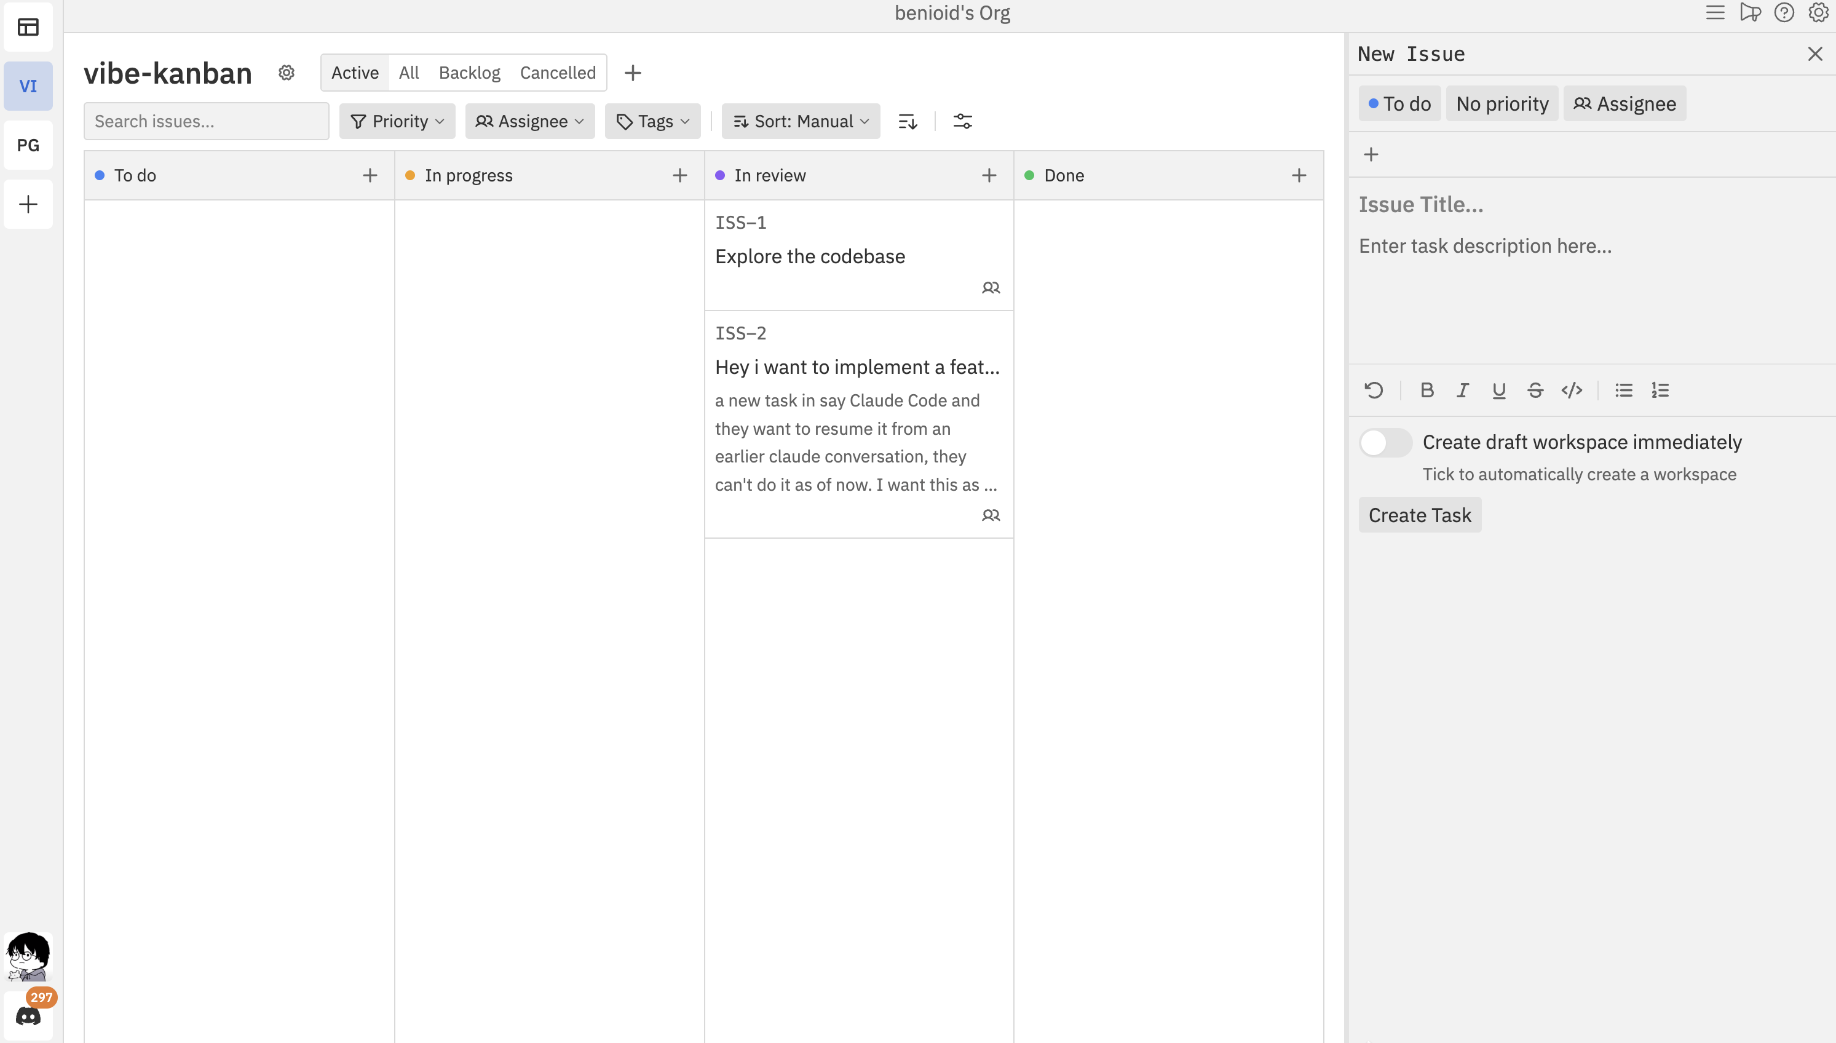
Task: Open the Priority filter dropdown
Action: pyautogui.click(x=397, y=121)
